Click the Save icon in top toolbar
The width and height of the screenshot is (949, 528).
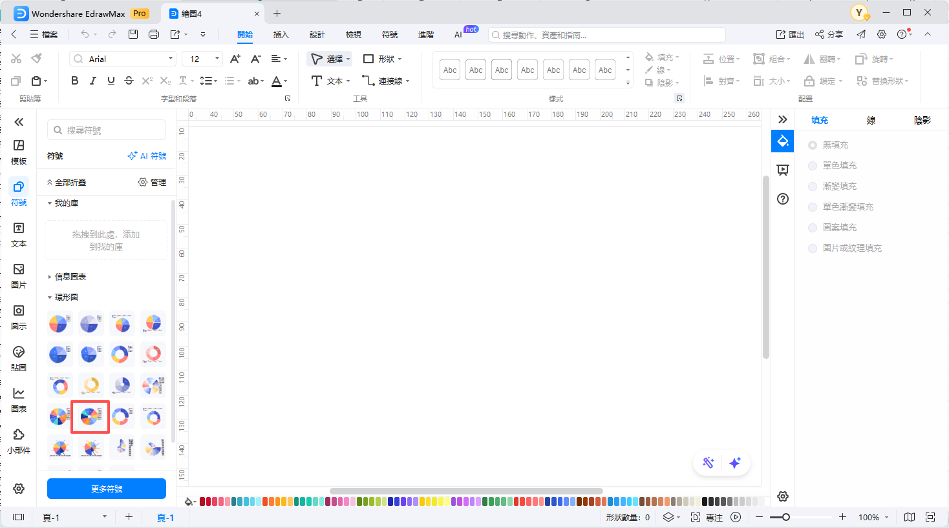click(x=133, y=34)
